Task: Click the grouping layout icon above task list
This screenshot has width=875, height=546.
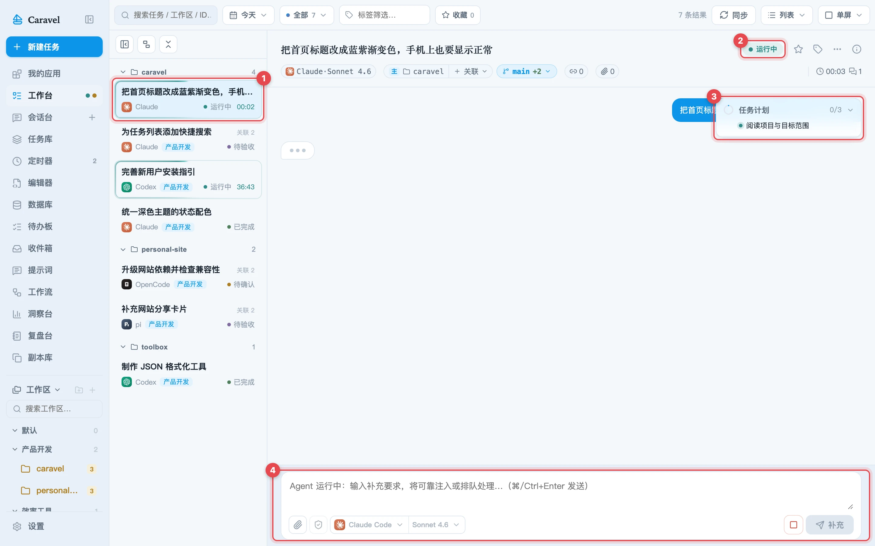Action: [146, 44]
